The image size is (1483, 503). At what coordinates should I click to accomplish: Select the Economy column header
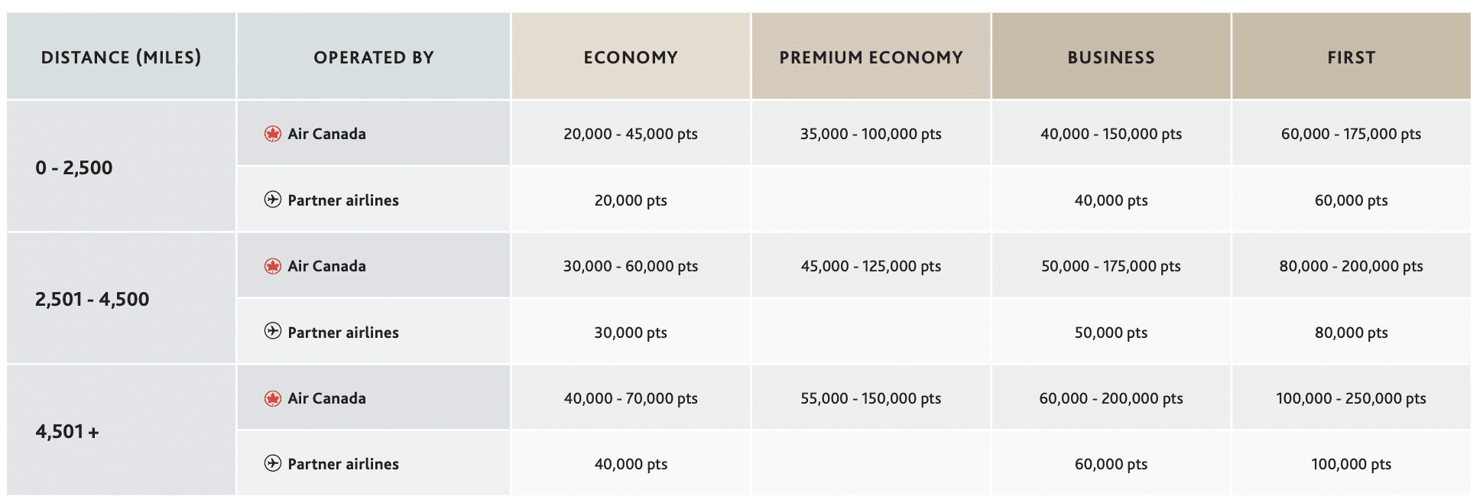point(631,57)
